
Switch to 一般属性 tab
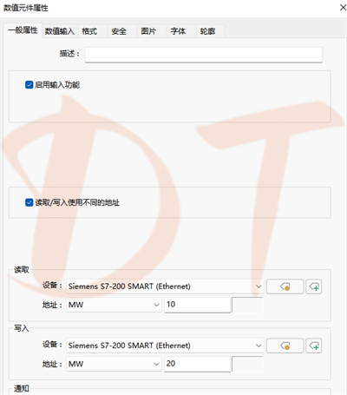23,30
